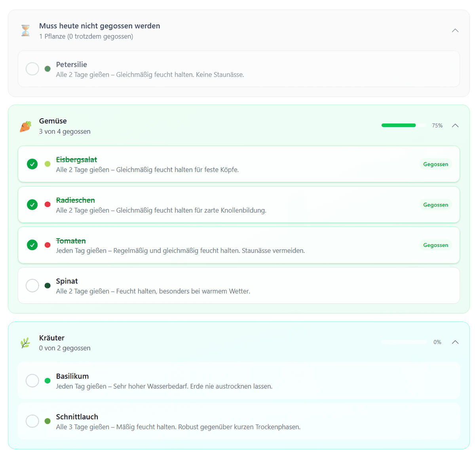Collapse the 'Muss heute nicht gegossen werden' section

[455, 30]
